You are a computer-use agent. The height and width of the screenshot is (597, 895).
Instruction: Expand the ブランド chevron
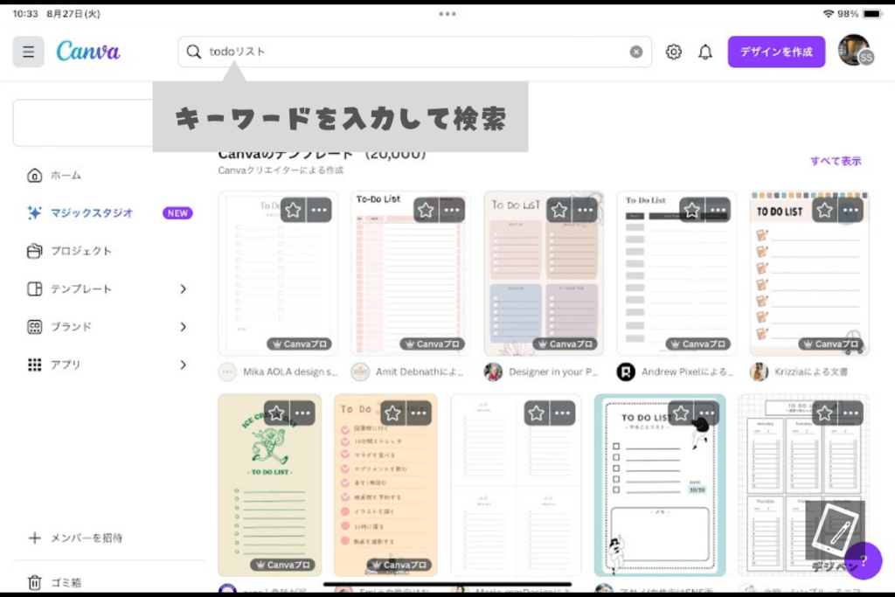pos(184,326)
